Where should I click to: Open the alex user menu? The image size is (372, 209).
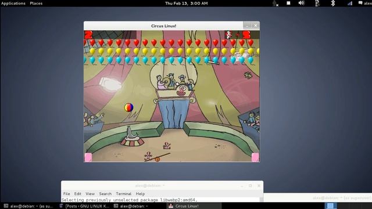365,3
